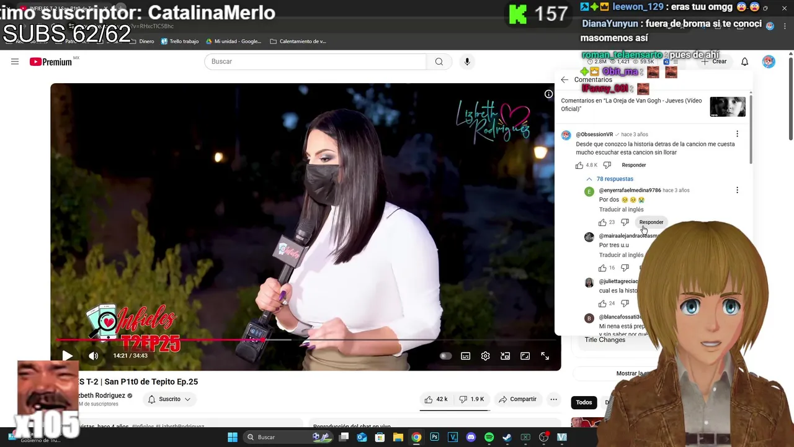Open the Calentamiento de v... bookmark folder
The width and height of the screenshot is (794, 447).
point(298,42)
